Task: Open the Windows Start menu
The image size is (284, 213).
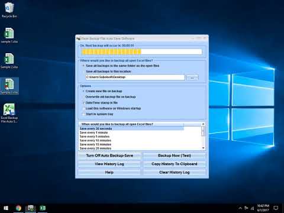Action: click(x=6, y=208)
